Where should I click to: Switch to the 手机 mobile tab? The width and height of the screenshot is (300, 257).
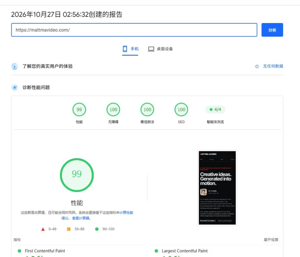click(130, 49)
